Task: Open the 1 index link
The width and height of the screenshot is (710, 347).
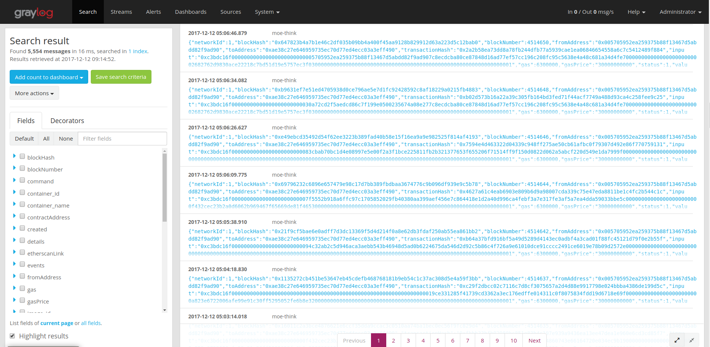Action: pyautogui.click(x=138, y=51)
